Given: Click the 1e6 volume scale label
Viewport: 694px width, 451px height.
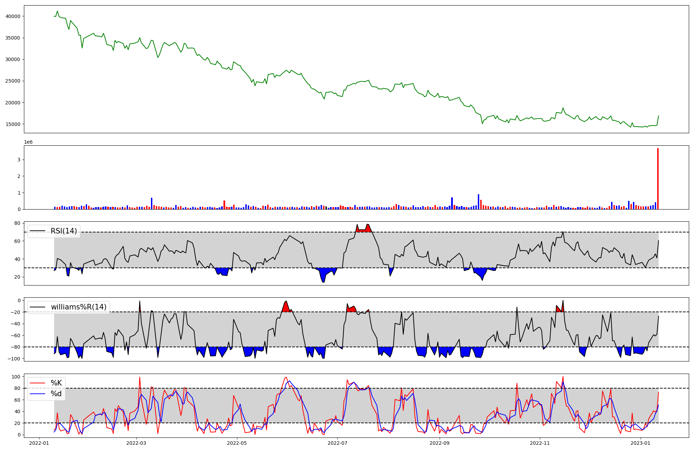Looking at the screenshot, I should click(x=28, y=142).
